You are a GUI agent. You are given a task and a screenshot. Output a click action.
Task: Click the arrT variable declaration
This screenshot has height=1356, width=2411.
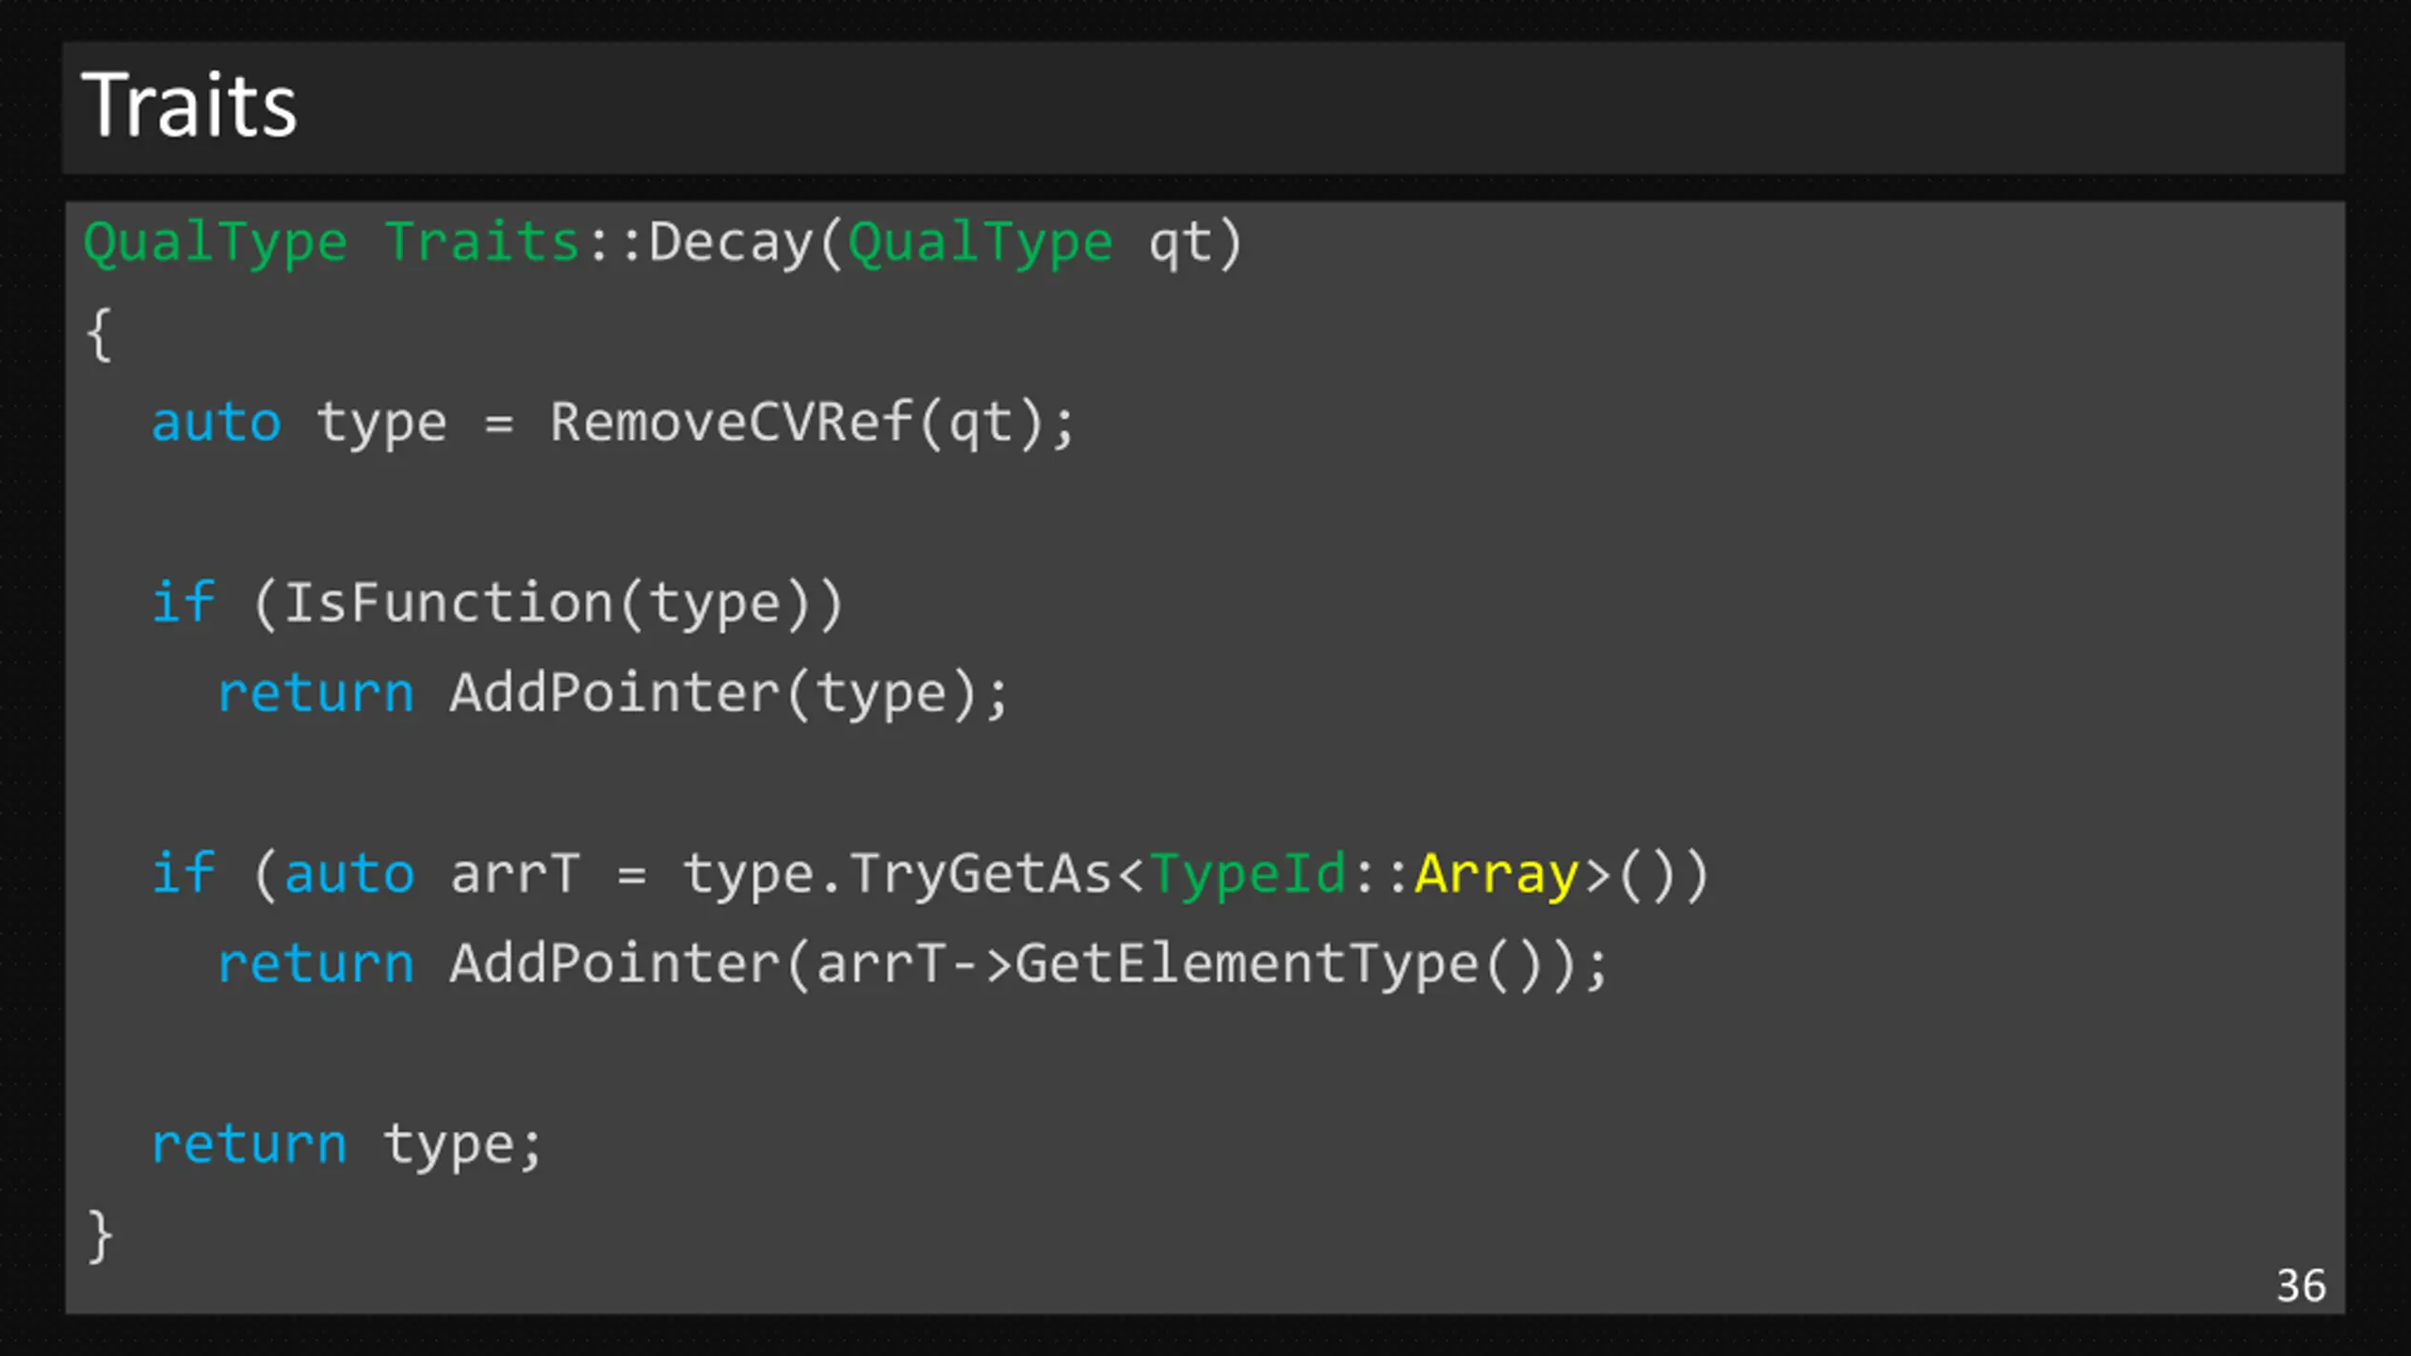[514, 874]
